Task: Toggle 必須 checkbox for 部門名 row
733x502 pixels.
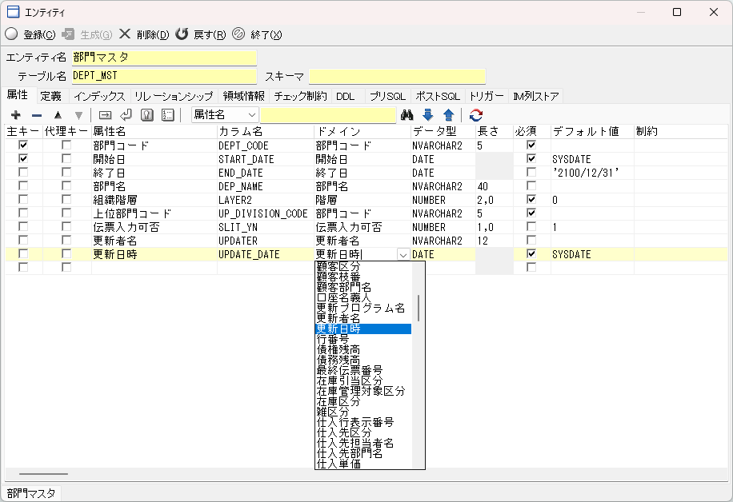Action: click(x=531, y=186)
